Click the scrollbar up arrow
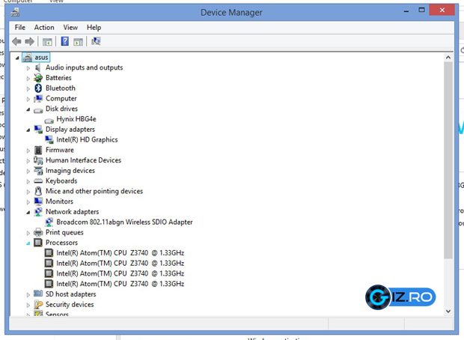 click(x=448, y=58)
